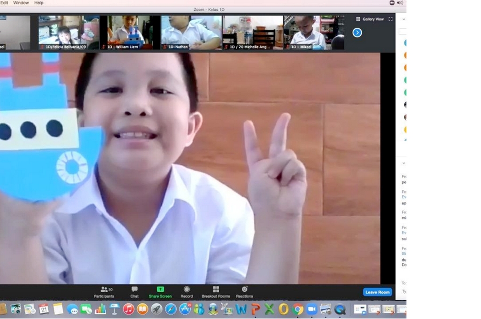Select 1D-Nathan's video thumbnail
This screenshot has width=481, height=319.
[190, 32]
